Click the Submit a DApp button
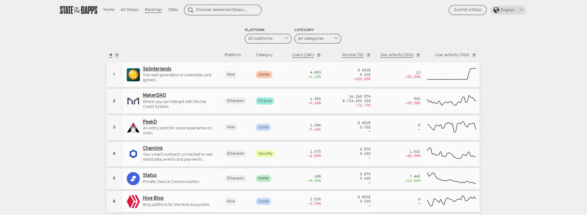The image size is (587, 215). pos(467,10)
